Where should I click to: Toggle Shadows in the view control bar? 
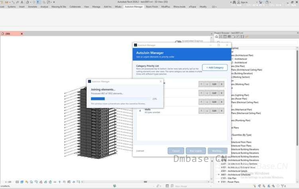31,182
